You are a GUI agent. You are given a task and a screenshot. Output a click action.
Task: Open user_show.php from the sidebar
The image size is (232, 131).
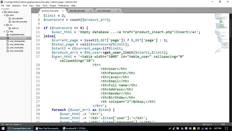(x=16, y=51)
